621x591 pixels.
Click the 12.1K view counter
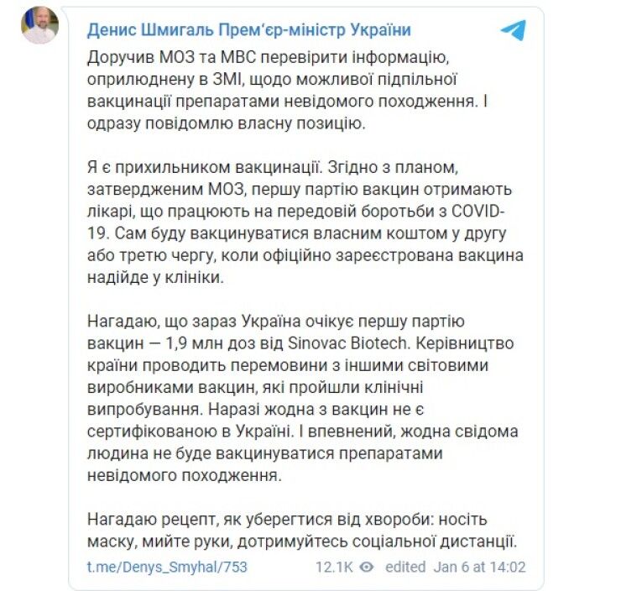(x=332, y=567)
